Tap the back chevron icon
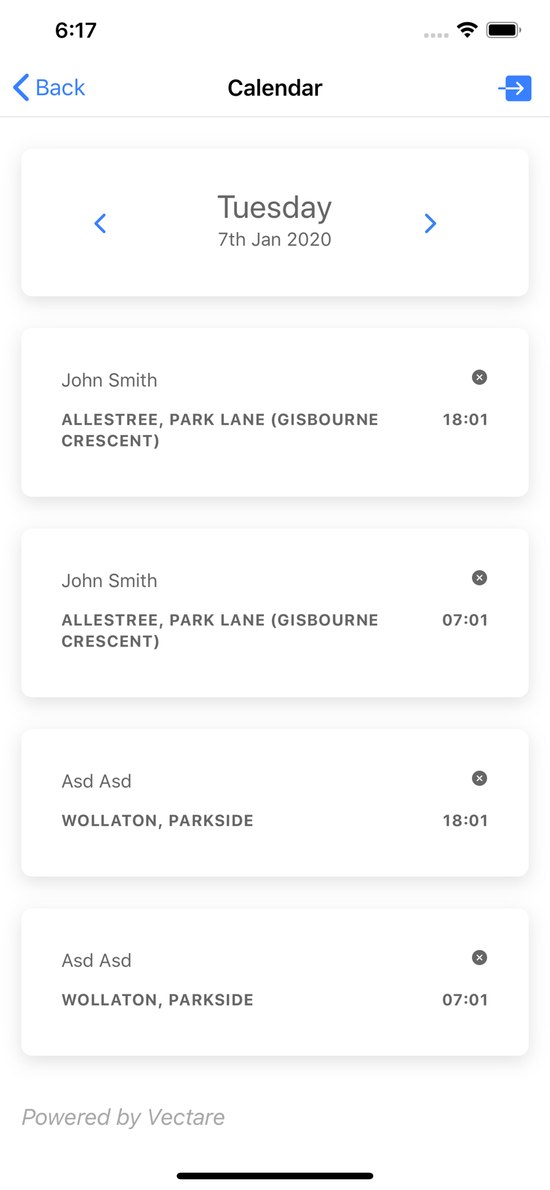The image size is (550, 1190). (x=21, y=87)
